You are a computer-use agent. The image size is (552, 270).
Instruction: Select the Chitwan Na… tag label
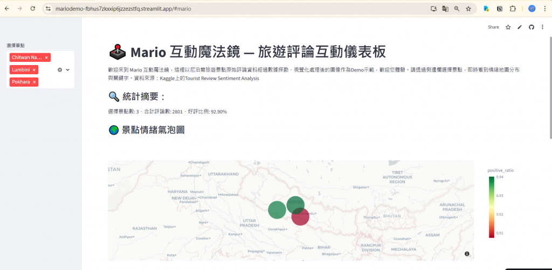point(27,57)
